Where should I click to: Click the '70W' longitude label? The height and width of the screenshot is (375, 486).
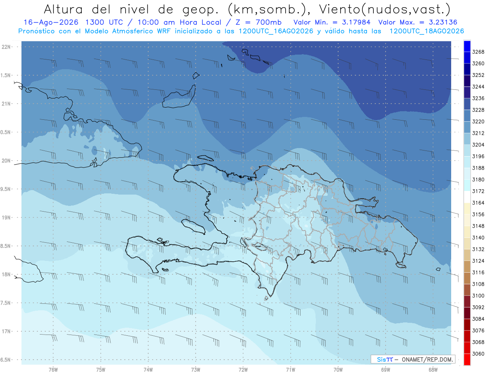pyautogui.click(x=338, y=369)
